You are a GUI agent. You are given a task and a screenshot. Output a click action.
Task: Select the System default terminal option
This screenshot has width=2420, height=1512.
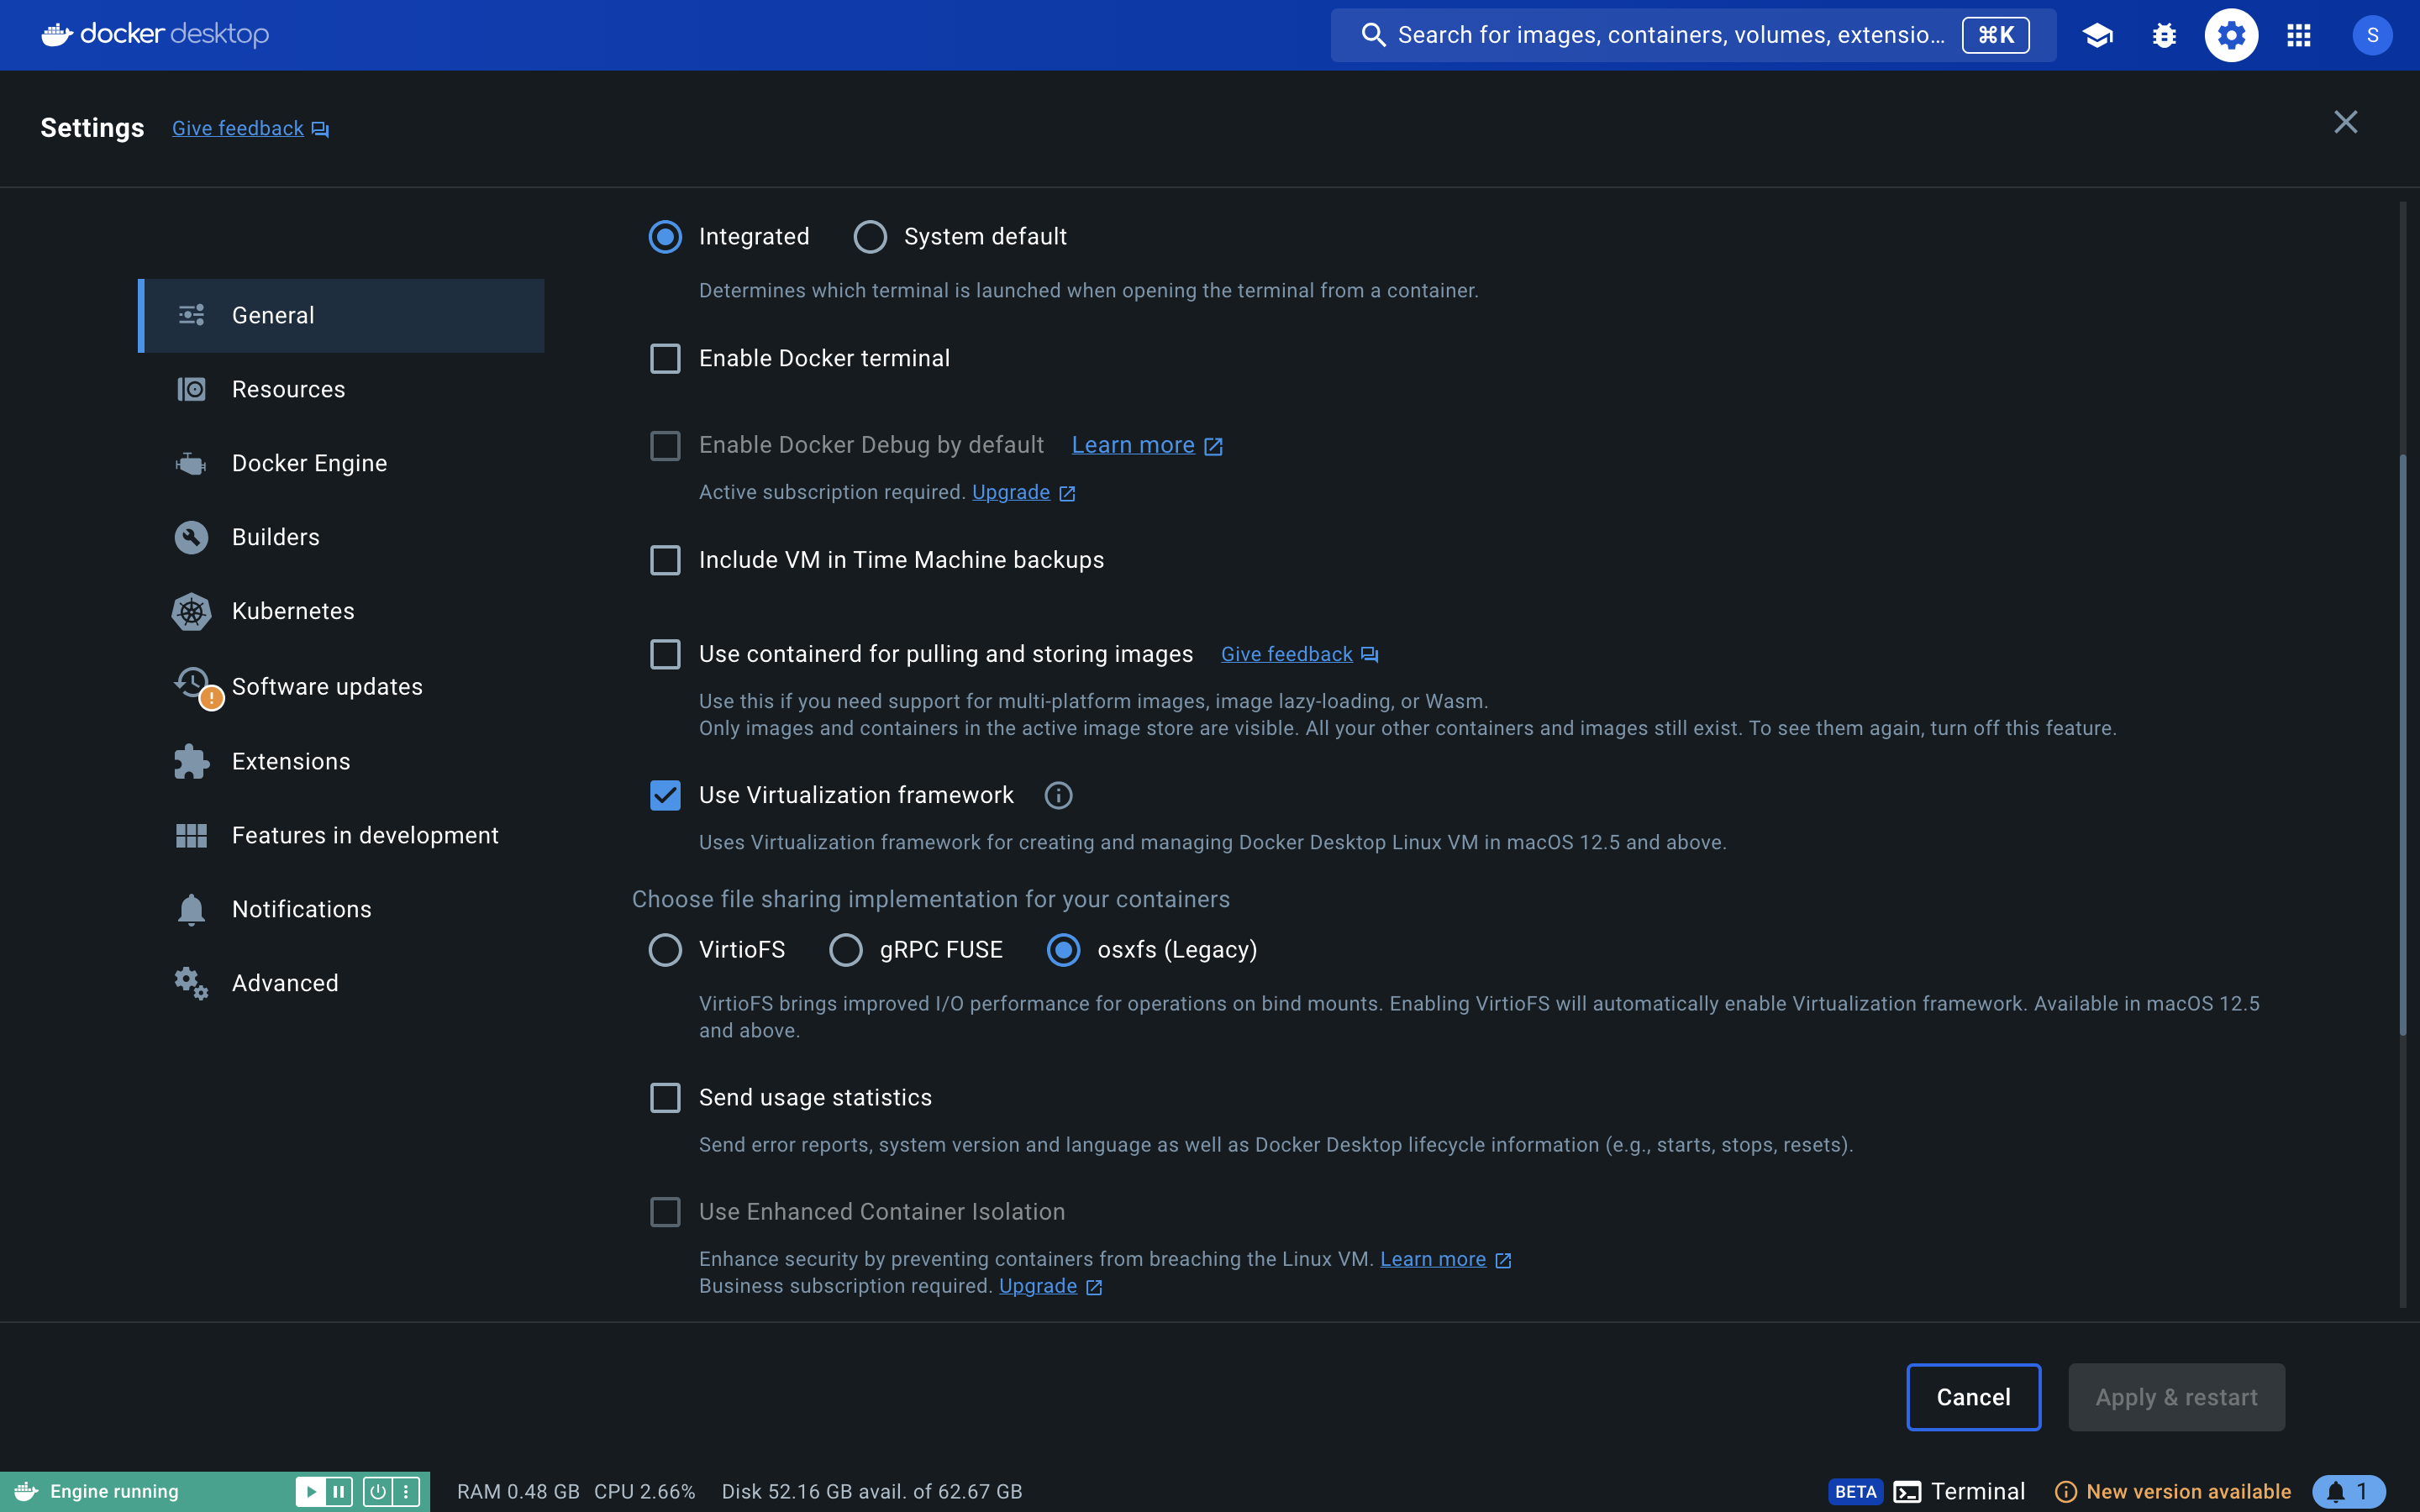[x=870, y=237]
